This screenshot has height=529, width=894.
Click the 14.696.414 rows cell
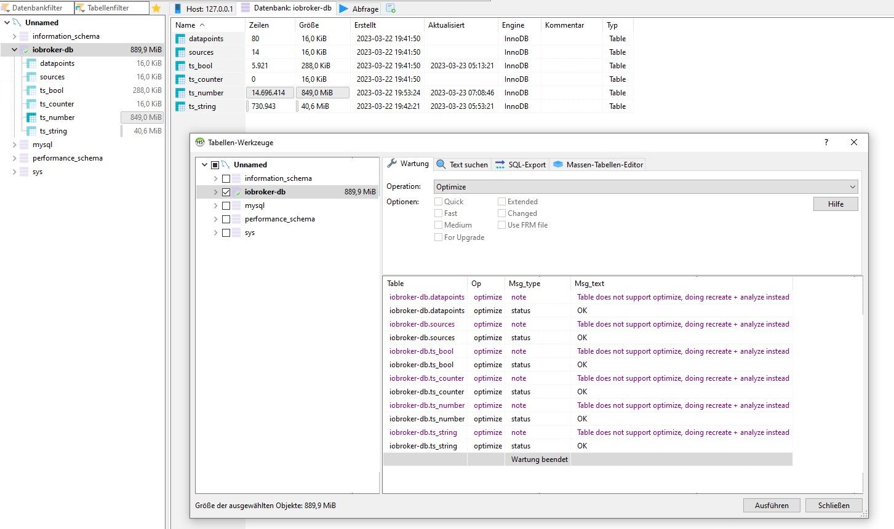269,93
